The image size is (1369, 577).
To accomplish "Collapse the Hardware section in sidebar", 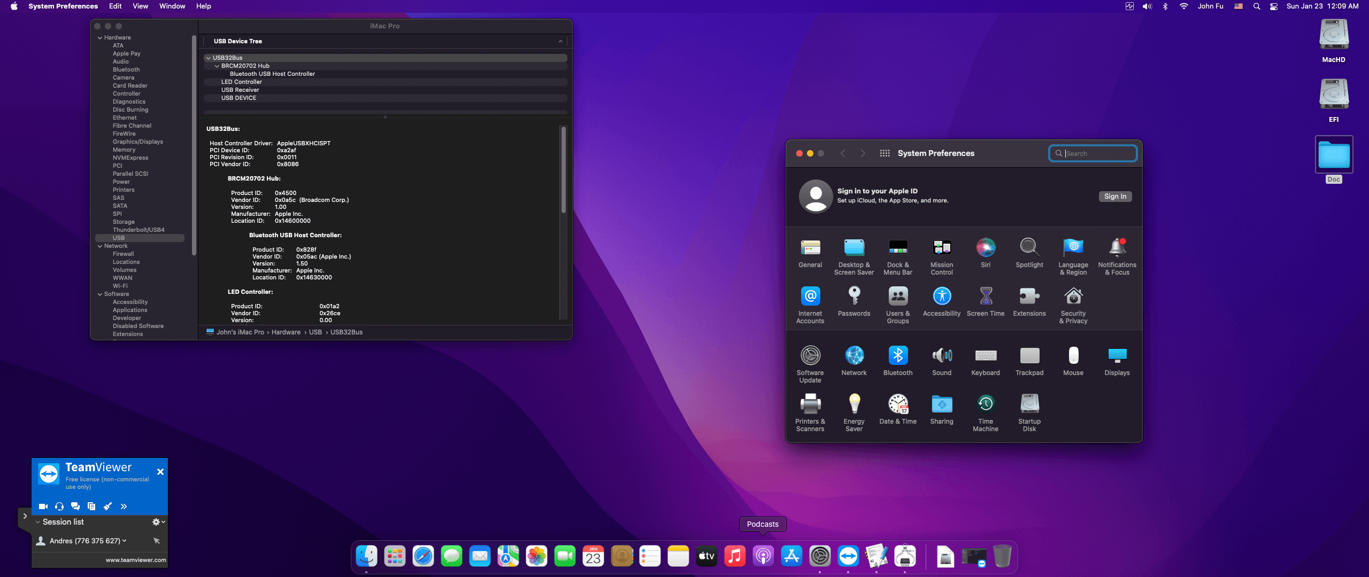I will (x=100, y=38).
